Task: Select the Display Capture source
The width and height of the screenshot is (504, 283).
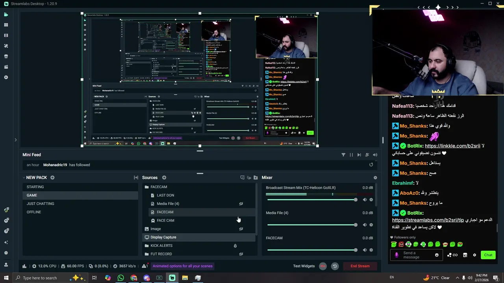Action: pyautogui.click(x=199, y=237)
